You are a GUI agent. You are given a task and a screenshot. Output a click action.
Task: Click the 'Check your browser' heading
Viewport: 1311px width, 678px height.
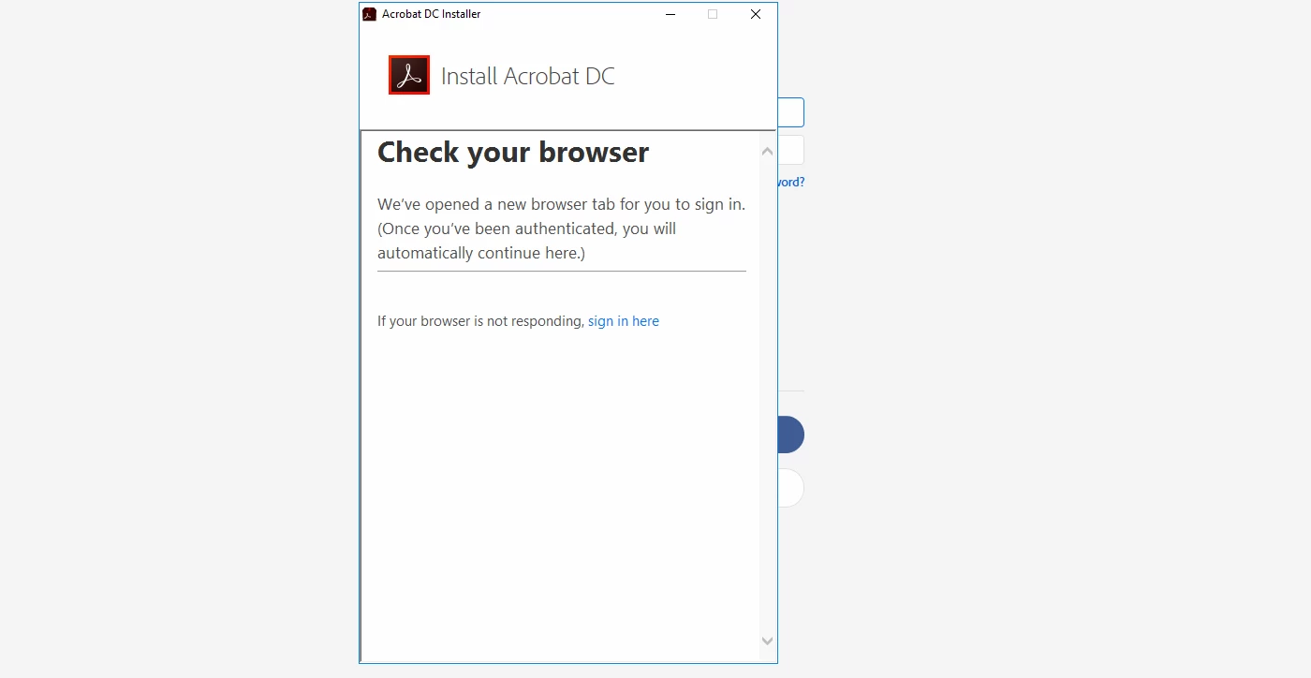[513, 152]
